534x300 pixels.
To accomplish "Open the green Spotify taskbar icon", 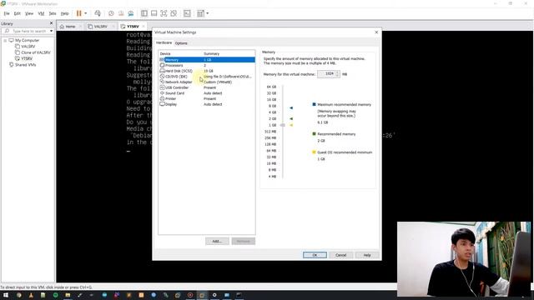I will click(56, 295).
